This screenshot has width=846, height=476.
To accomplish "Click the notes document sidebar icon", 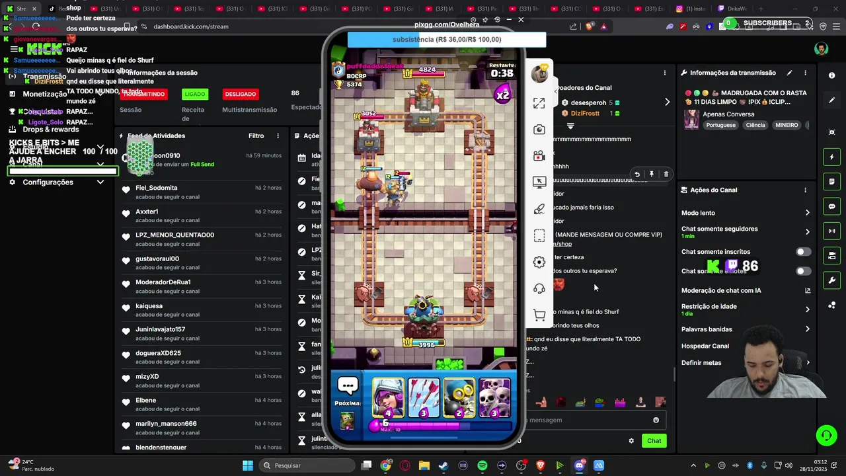I will point(831,182).
